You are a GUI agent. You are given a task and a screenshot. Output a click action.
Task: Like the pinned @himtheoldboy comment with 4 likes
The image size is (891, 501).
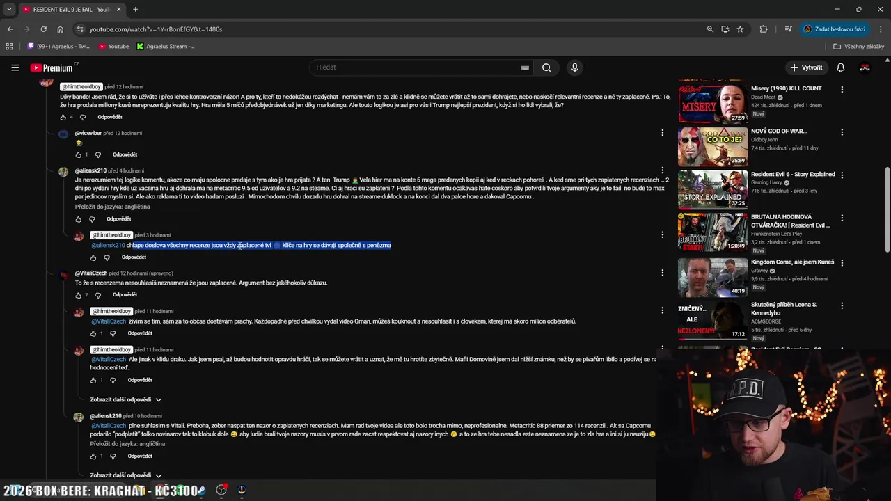click(63, 117)
